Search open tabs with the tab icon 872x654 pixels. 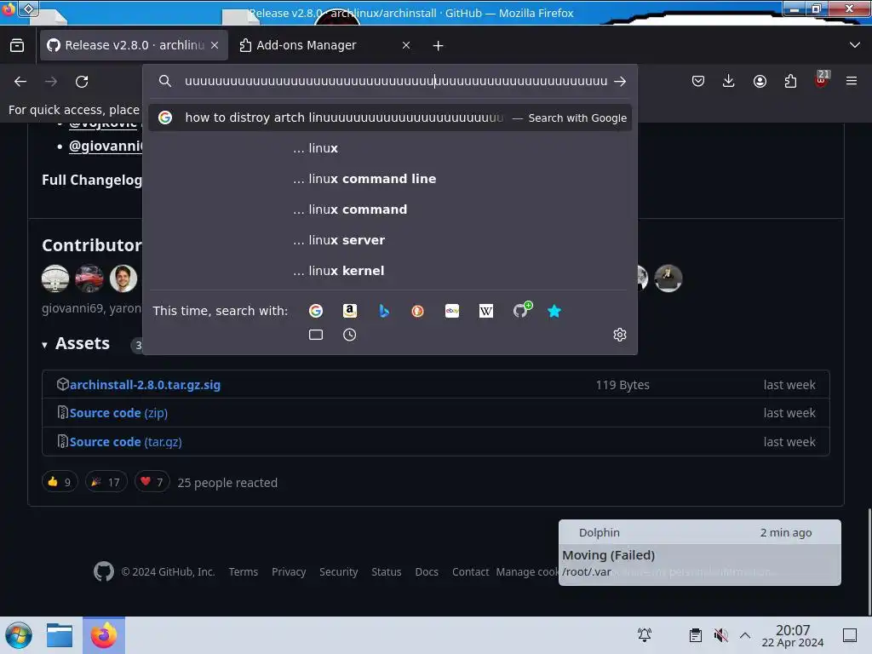tap(316, 335)
